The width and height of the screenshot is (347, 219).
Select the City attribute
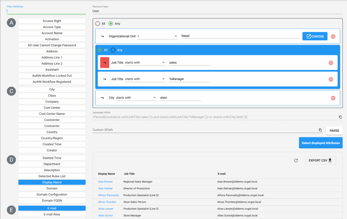pos(52,89)
